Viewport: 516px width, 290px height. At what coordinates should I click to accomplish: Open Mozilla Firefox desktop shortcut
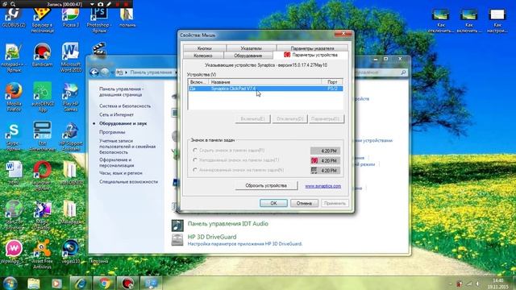(x=14, y=97)
